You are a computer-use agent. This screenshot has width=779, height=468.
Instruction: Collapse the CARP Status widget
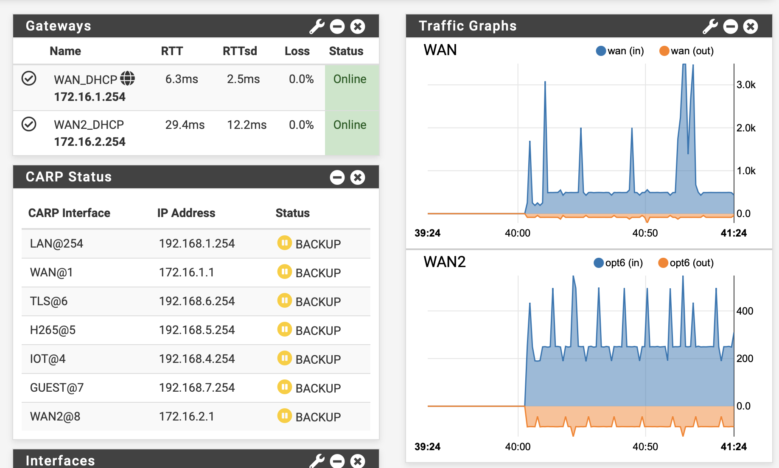[337, 177]
